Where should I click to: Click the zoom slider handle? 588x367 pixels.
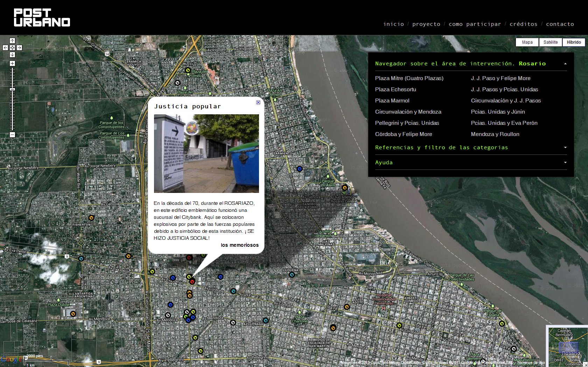point(12,89)
